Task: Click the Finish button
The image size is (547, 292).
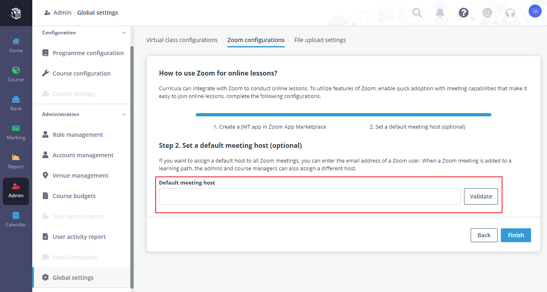Action: pos(516,235)
